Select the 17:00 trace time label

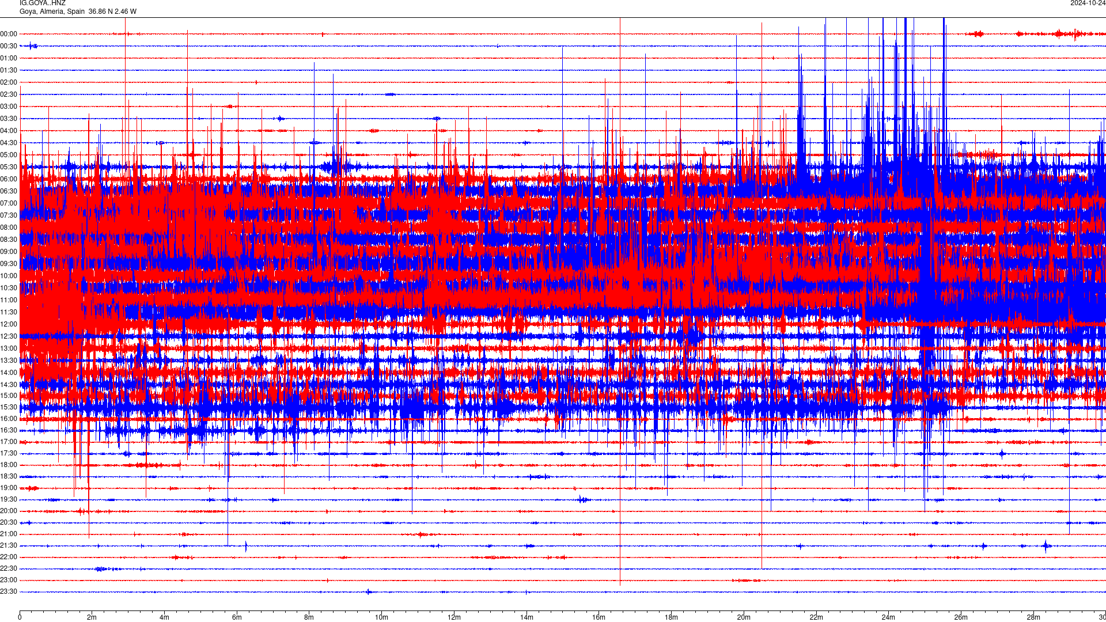[x=9, y=442]
